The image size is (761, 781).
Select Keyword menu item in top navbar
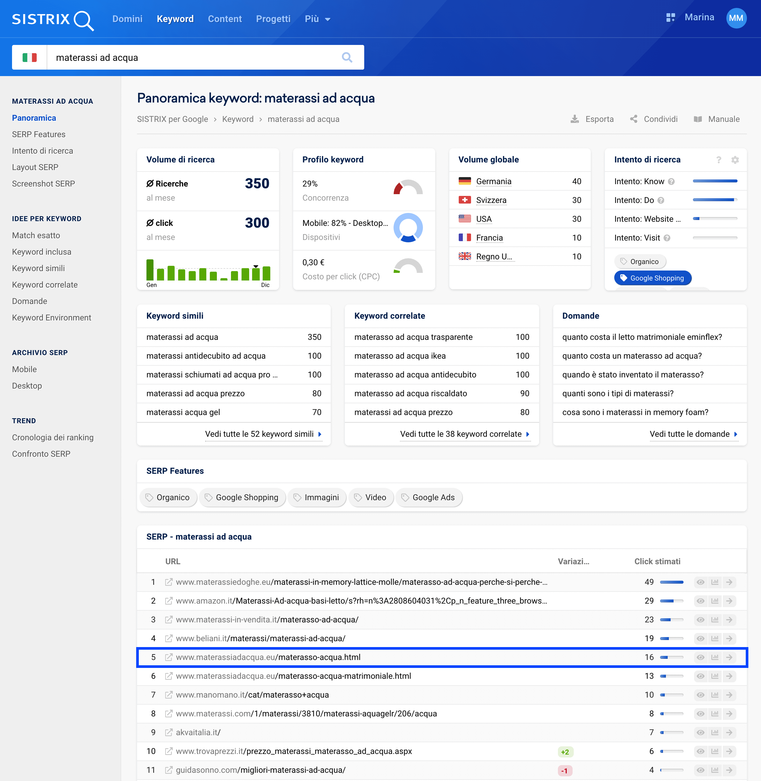[175, 19]
